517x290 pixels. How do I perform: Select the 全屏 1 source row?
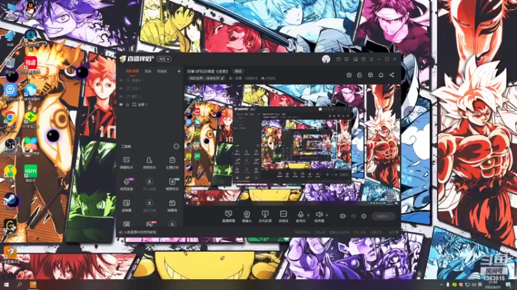(x=149, y=104)
